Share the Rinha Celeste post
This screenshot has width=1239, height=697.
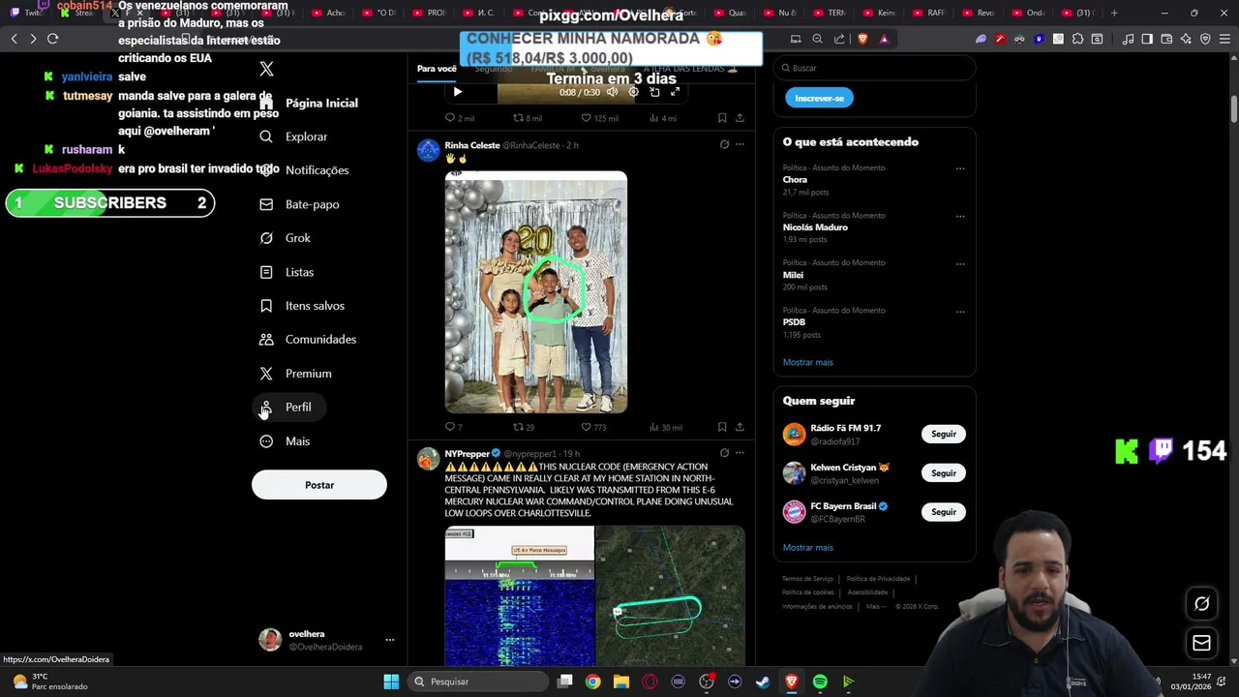coord(740,427)
